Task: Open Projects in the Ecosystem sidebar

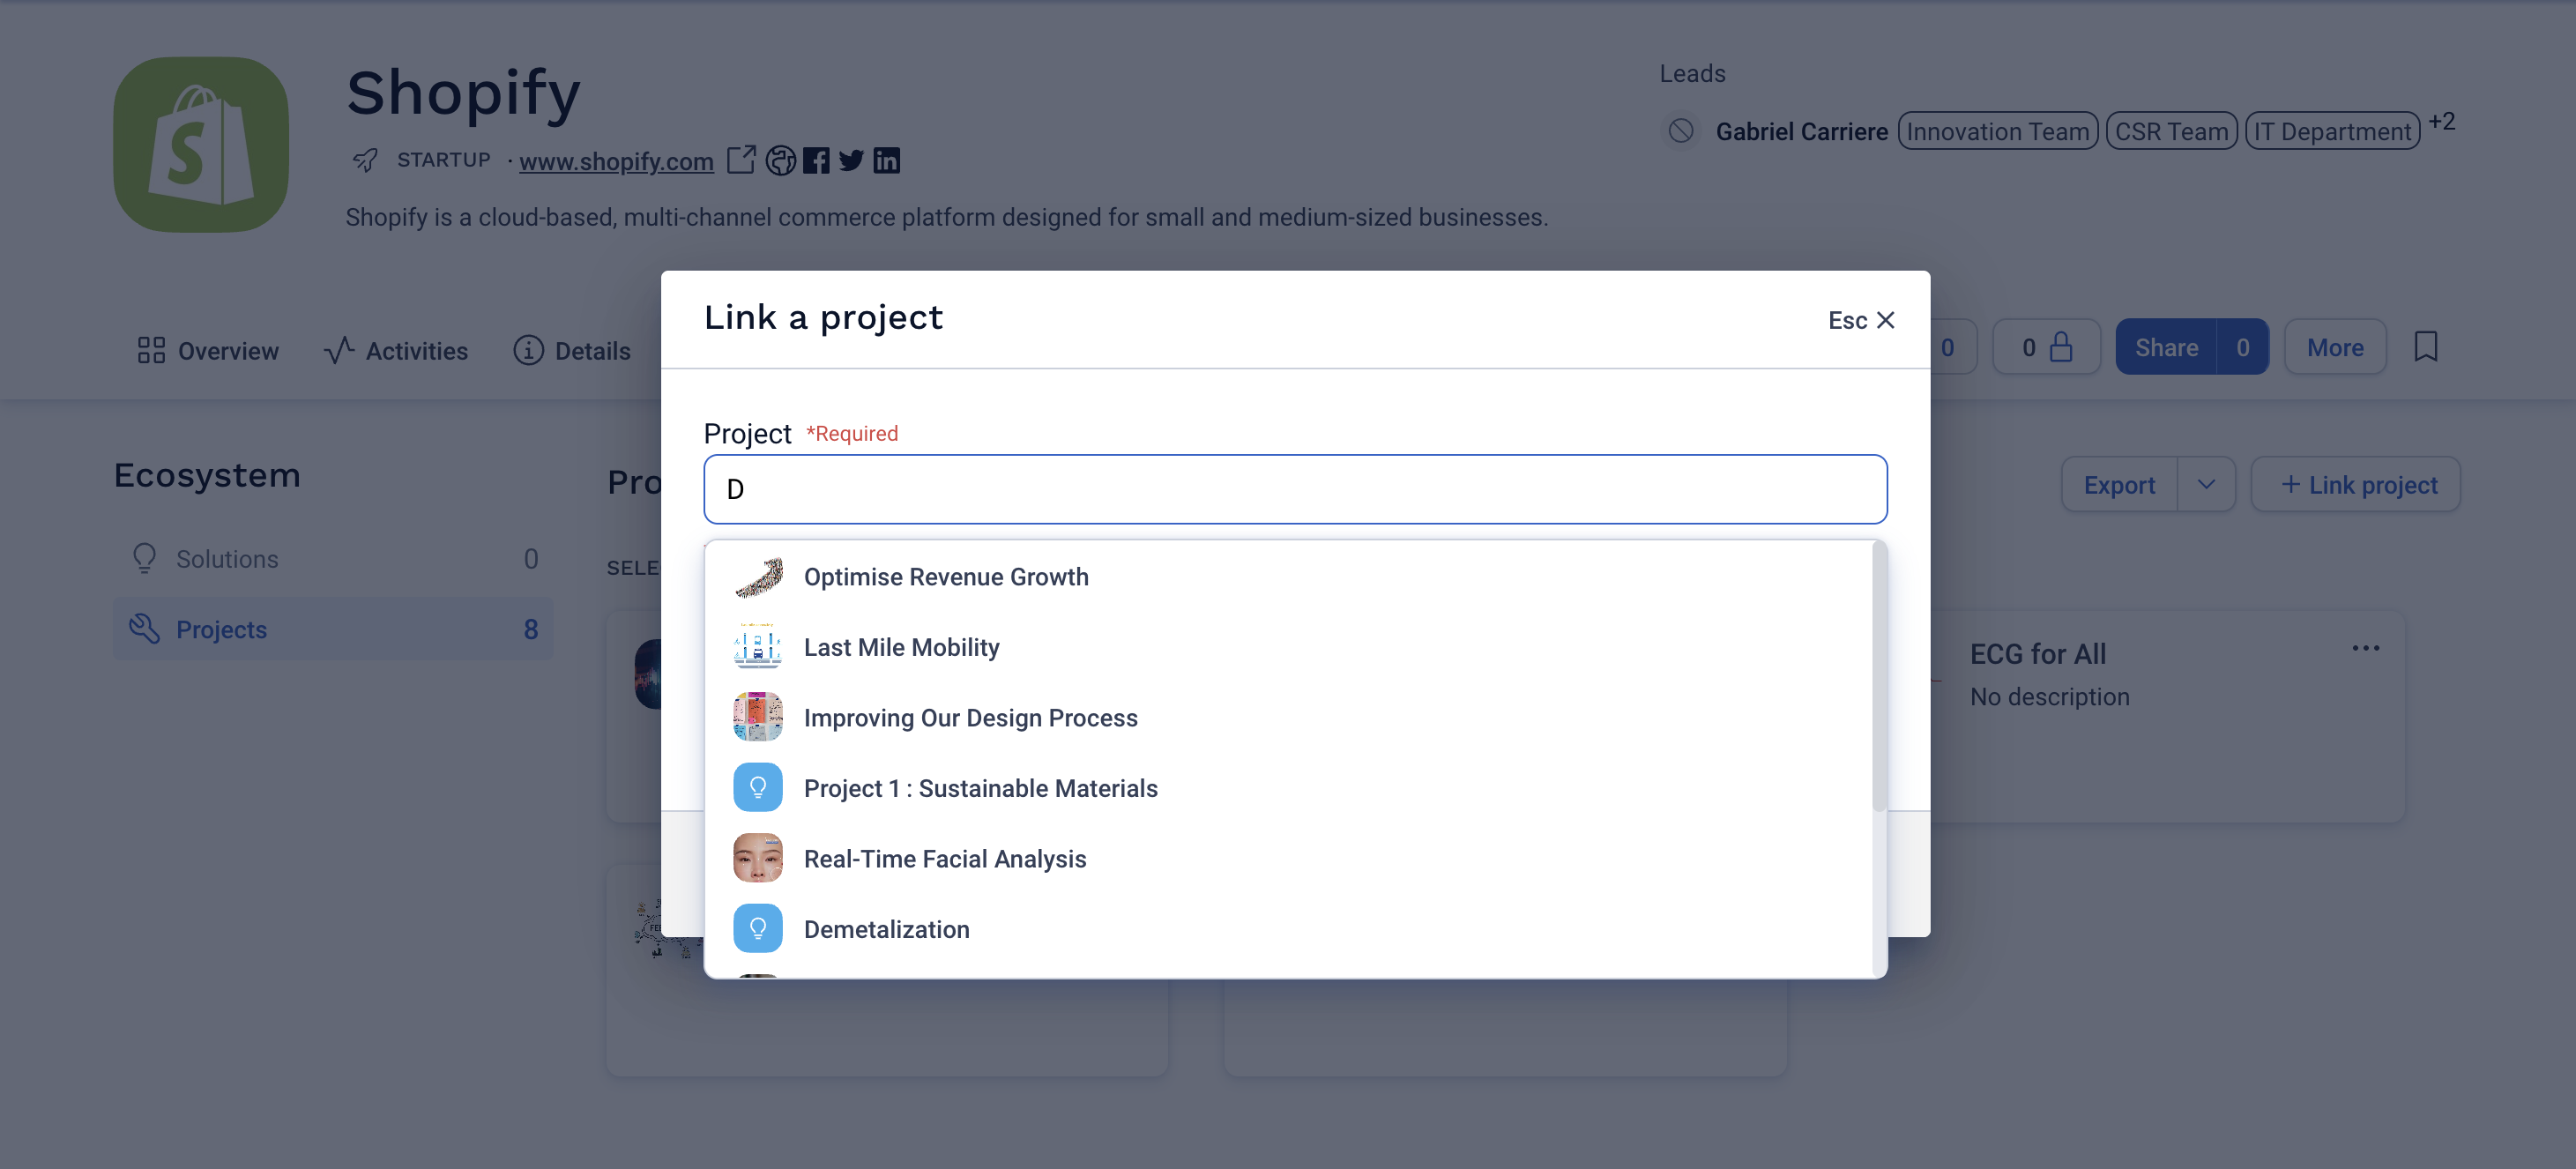Action: click(x=333, y=629)
